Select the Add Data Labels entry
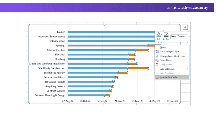The image size is (217, 115). click(168, 69)
